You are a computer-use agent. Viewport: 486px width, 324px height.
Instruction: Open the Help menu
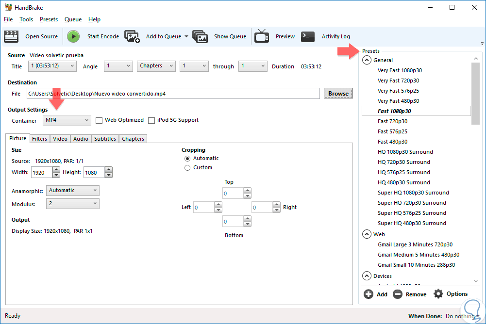click(94, 19)
